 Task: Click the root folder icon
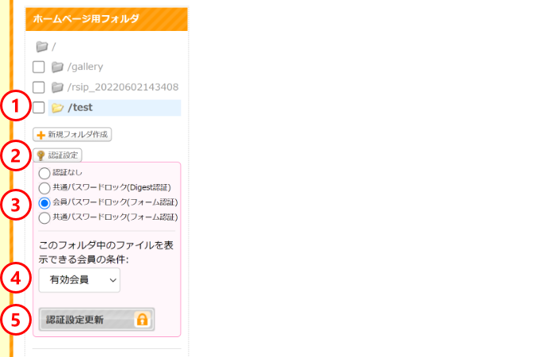[42, 46]
